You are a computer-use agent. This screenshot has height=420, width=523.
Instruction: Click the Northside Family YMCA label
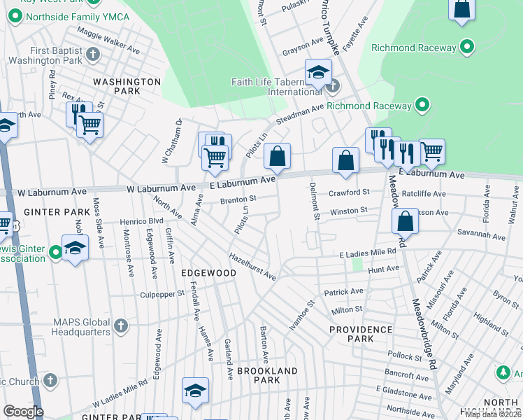(78, 17)
